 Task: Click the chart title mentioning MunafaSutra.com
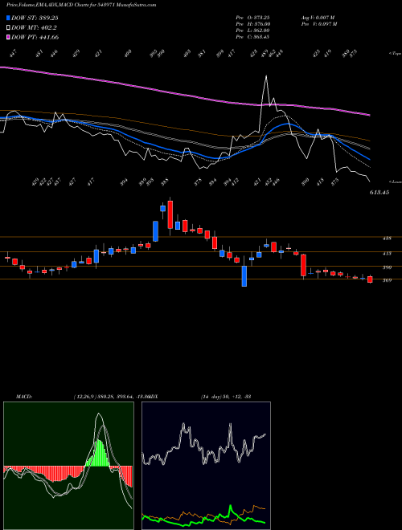point(81,6)
